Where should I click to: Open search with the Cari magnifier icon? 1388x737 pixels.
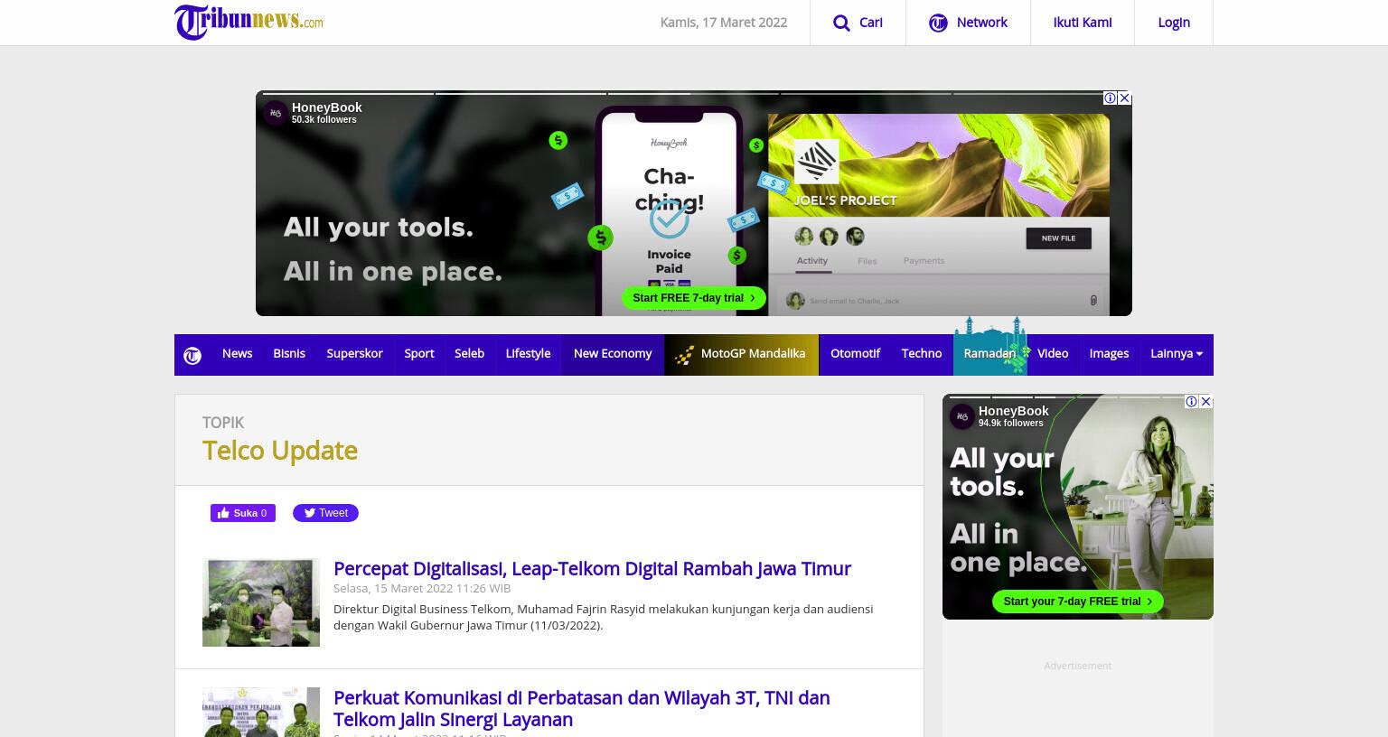coord(841,23)
